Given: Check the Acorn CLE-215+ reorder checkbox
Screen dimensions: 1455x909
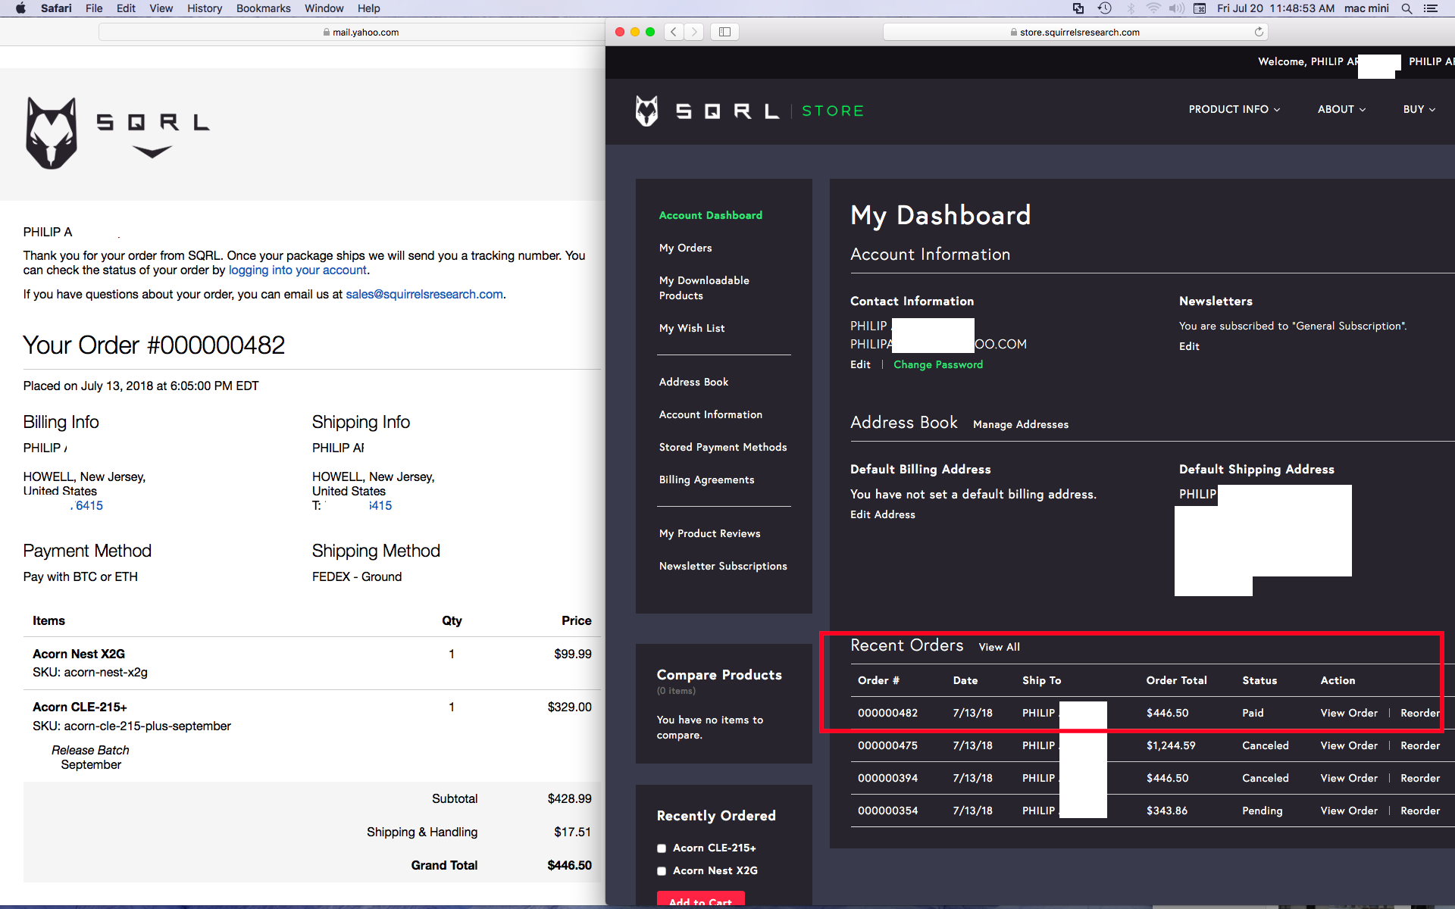Looking at the screenshot, I should 662,848.
